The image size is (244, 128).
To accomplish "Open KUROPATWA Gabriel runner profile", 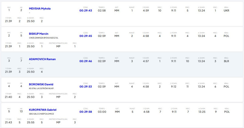I will pyautogui.click(x=43, y=110).
